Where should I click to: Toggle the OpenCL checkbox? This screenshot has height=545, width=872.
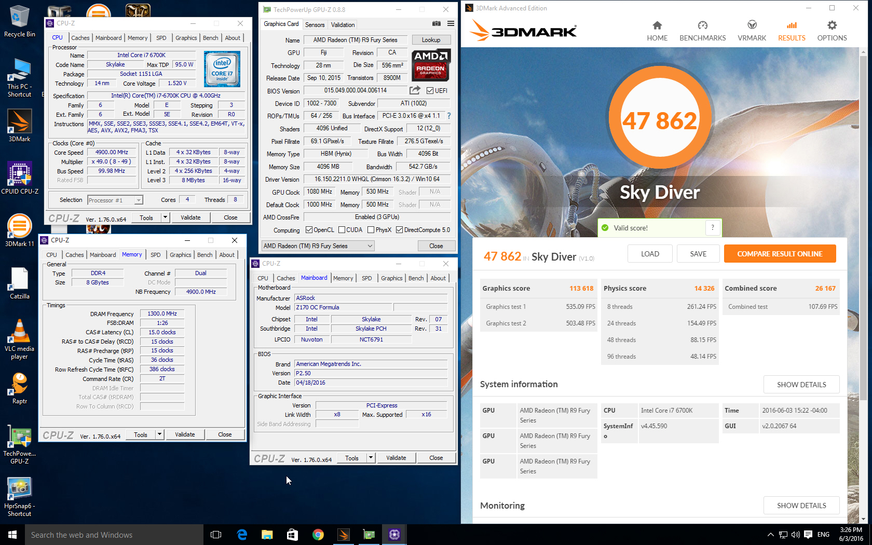[x=309, y=229]
